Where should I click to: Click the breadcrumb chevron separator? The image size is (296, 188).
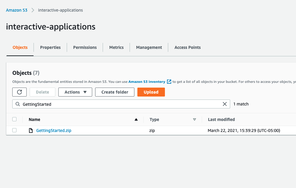click(33, 10)
